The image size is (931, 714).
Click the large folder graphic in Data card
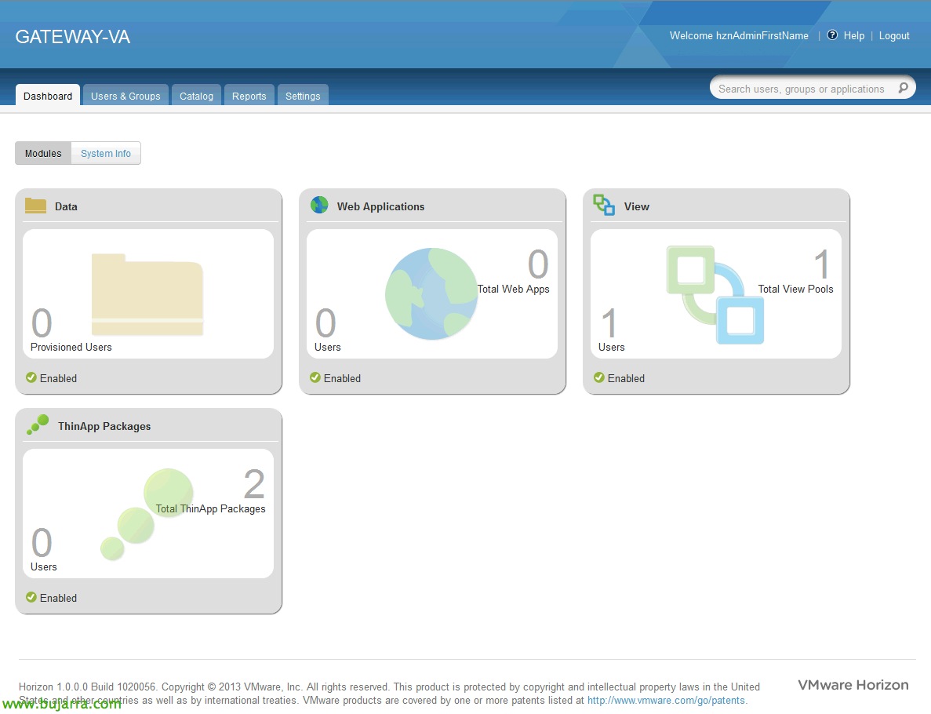click(x=147, y=294)
